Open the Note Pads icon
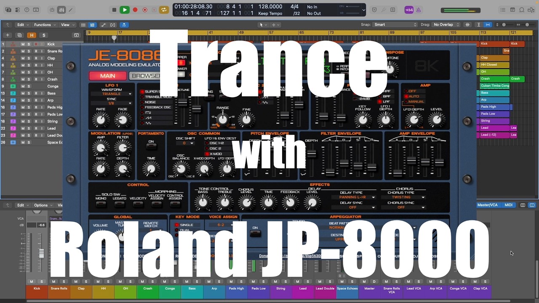This screenshot has height=303, width=539. click(512, 10)
